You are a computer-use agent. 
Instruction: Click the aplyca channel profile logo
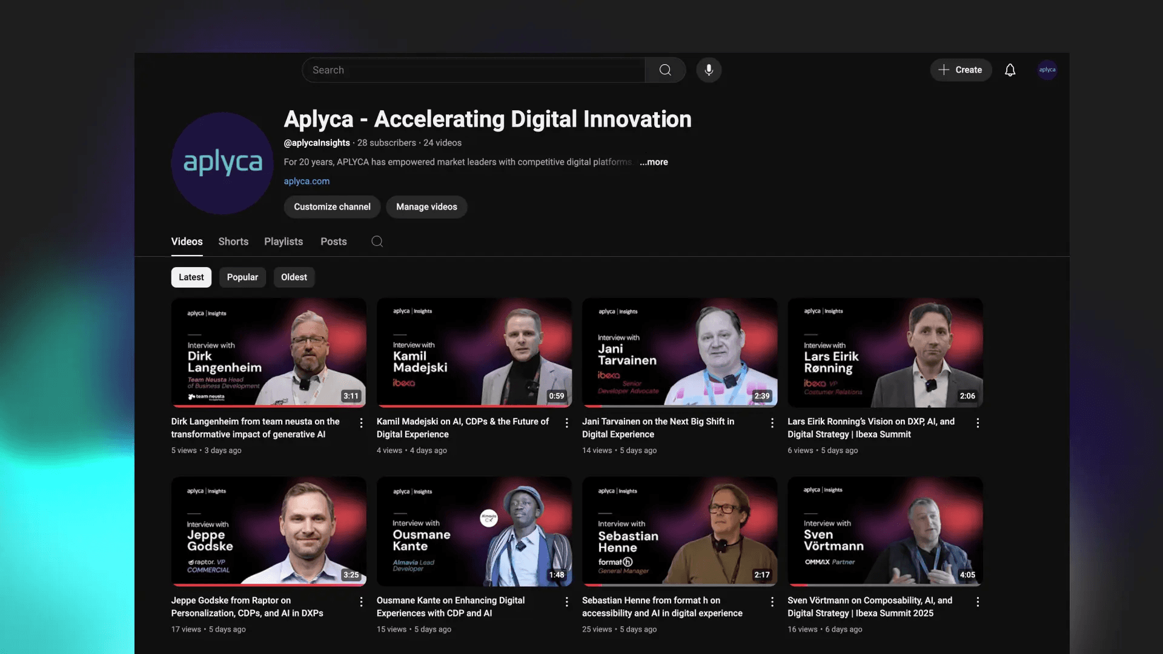tap(222, 163)
